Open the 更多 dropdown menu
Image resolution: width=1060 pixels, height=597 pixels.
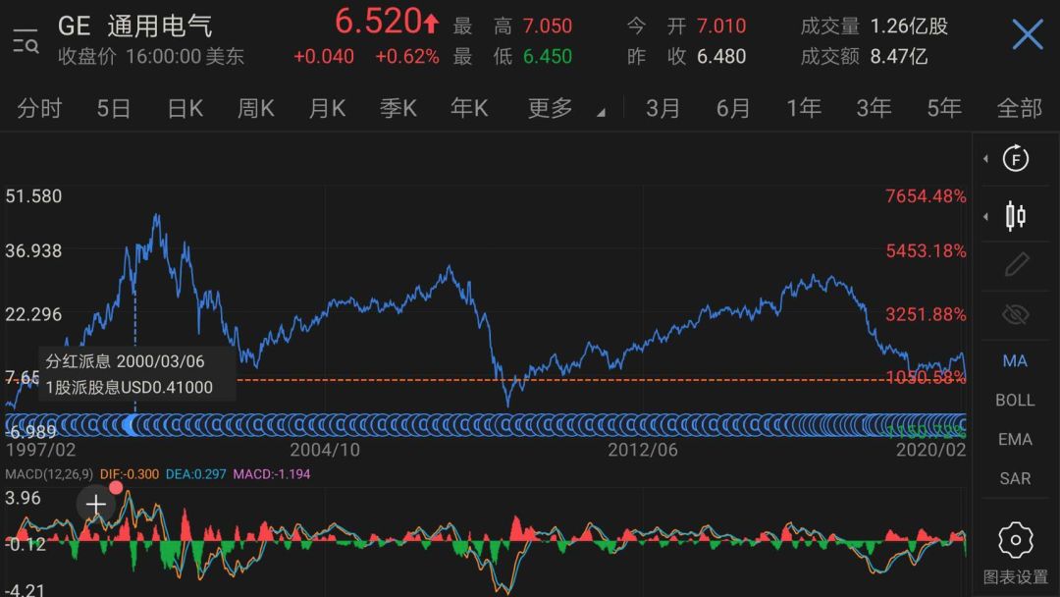click(565, 108)
